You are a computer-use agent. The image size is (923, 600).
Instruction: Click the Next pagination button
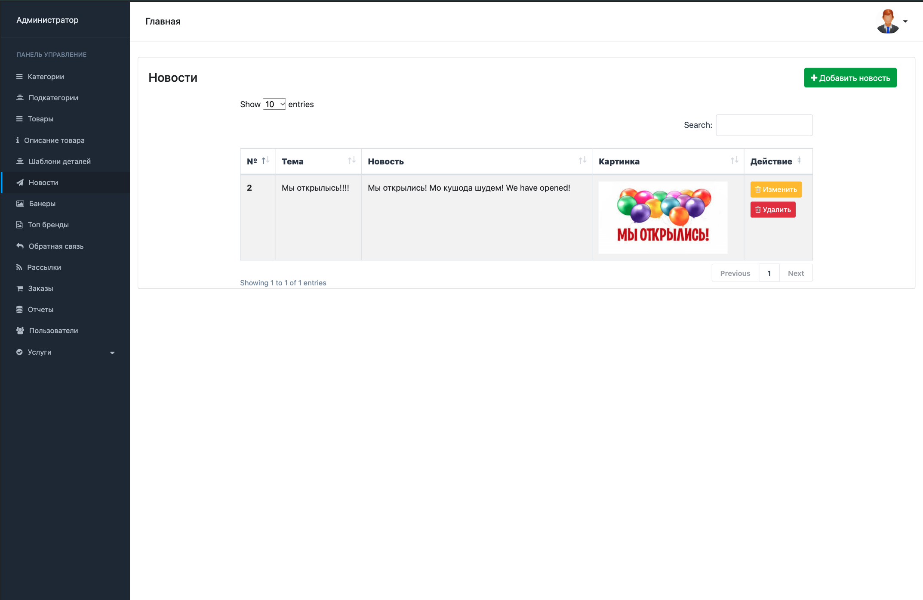click(x=796, y=273)
